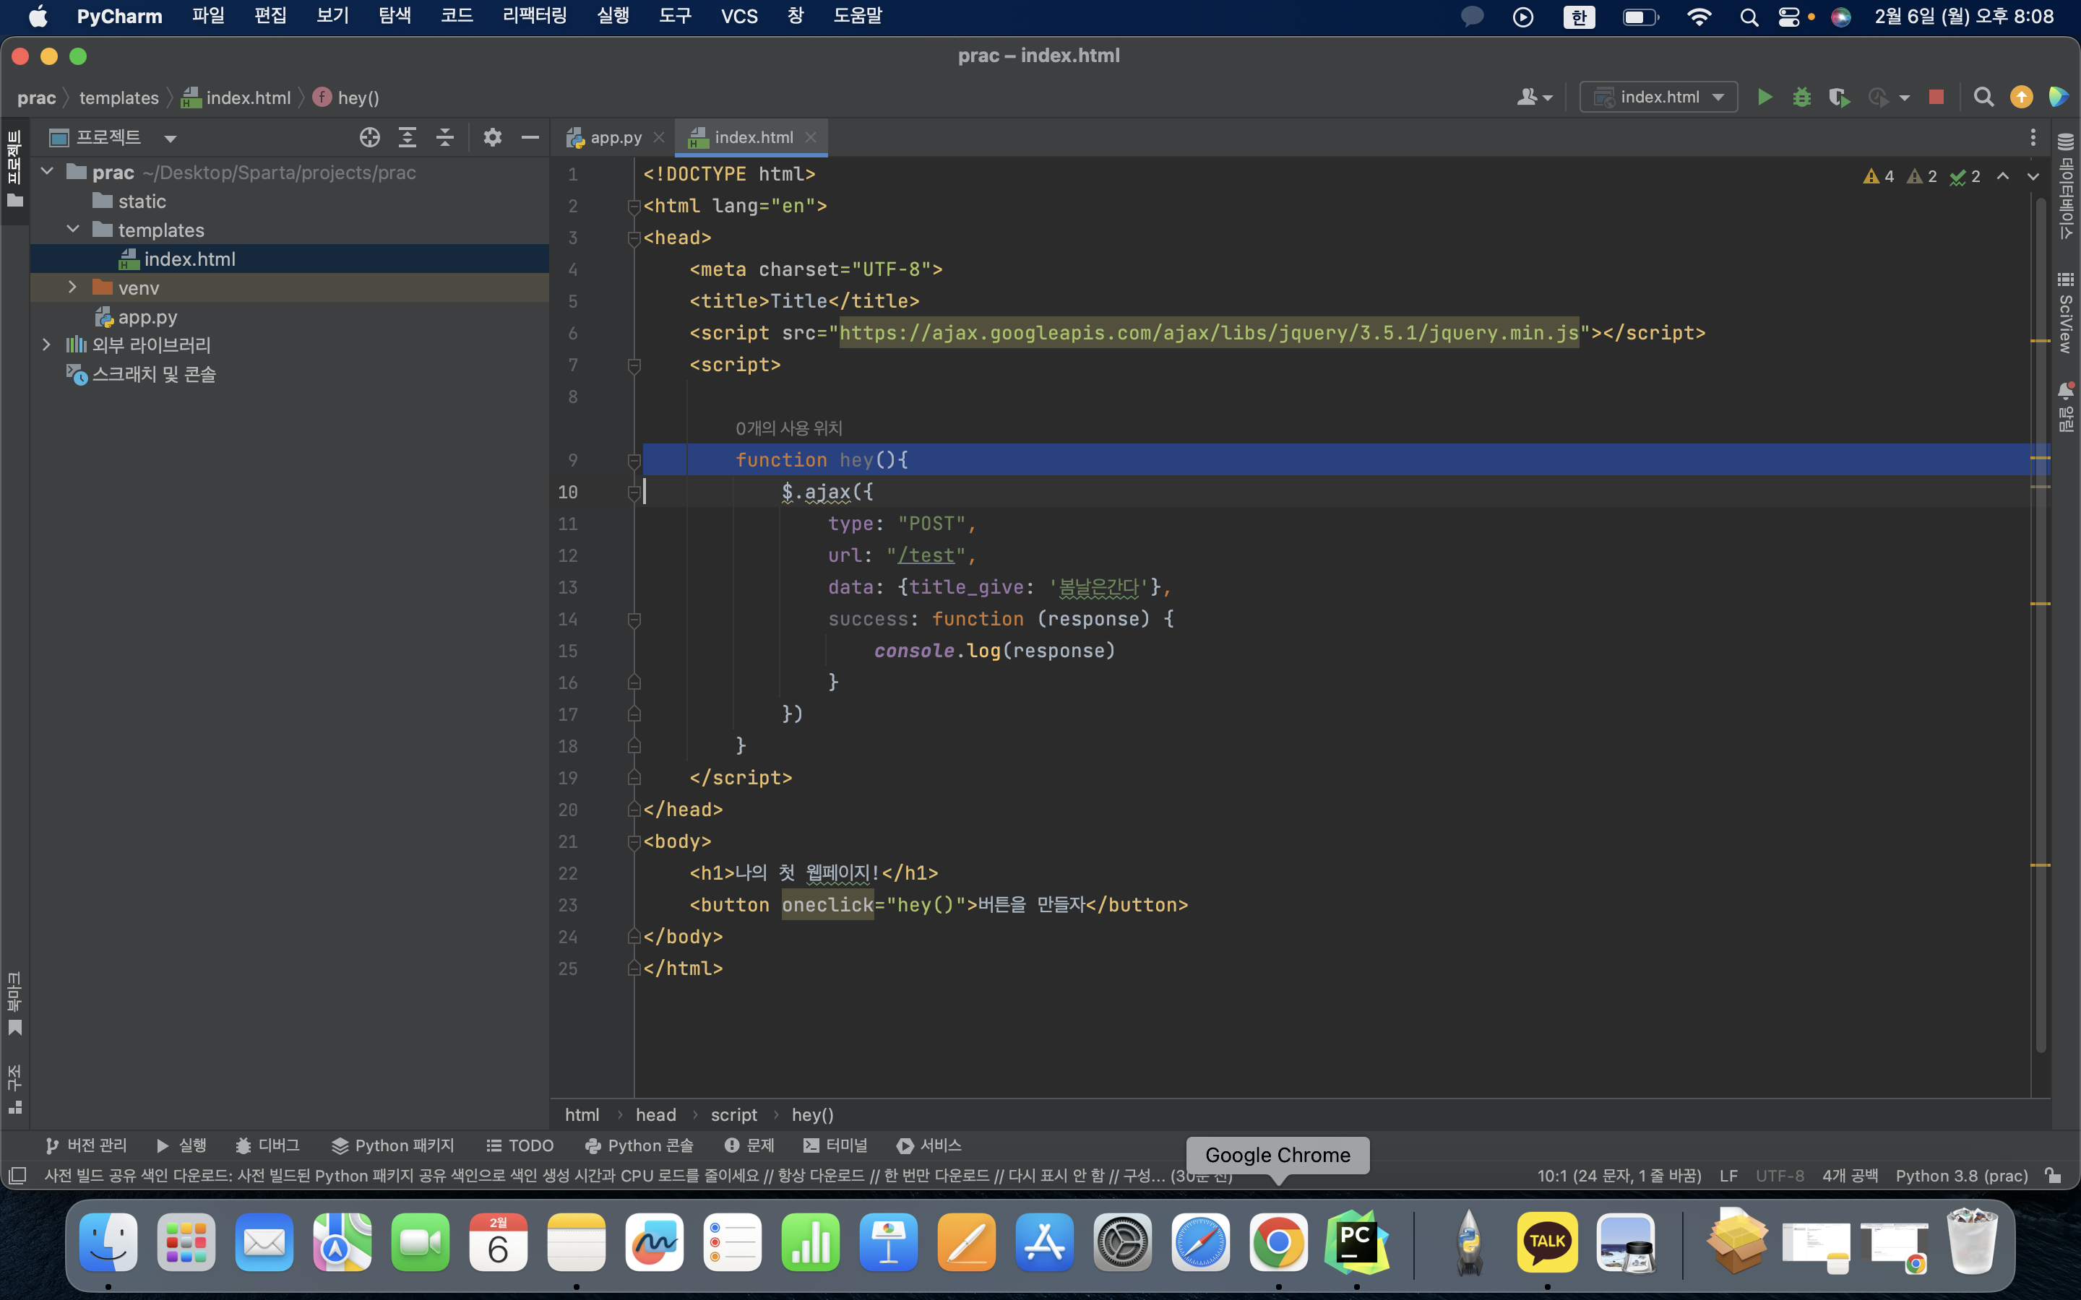Expand all items in project tree

(x=408, y=136)
